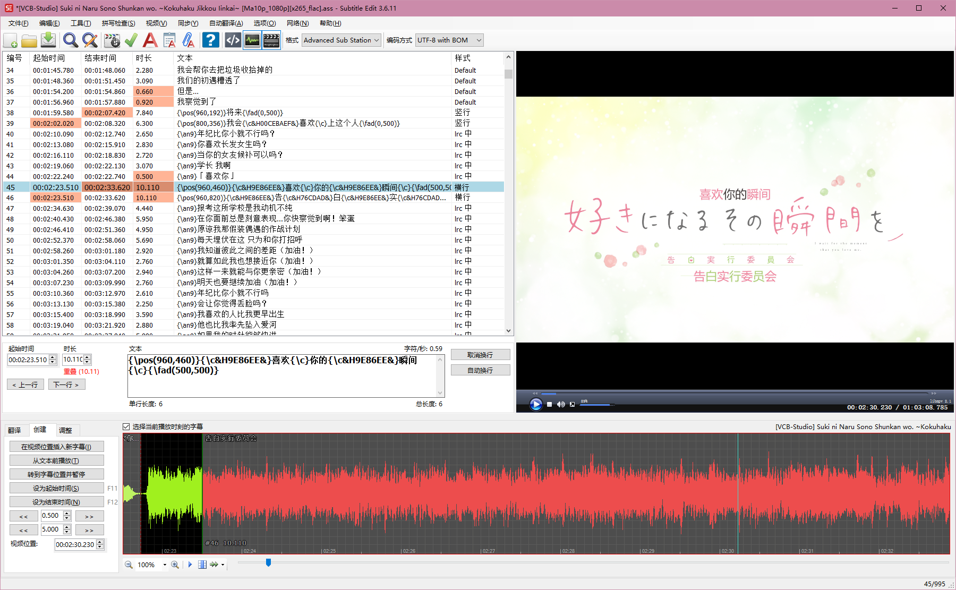Open the 拼写检查(S) menu

(x=118, y=23)
